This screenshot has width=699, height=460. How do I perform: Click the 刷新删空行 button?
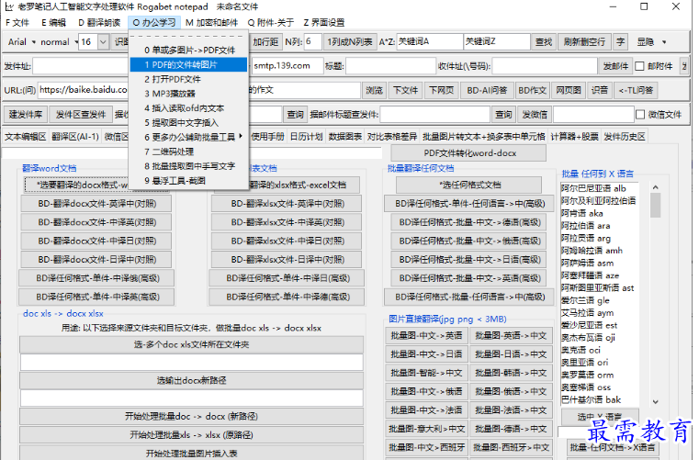click(584, 42)
